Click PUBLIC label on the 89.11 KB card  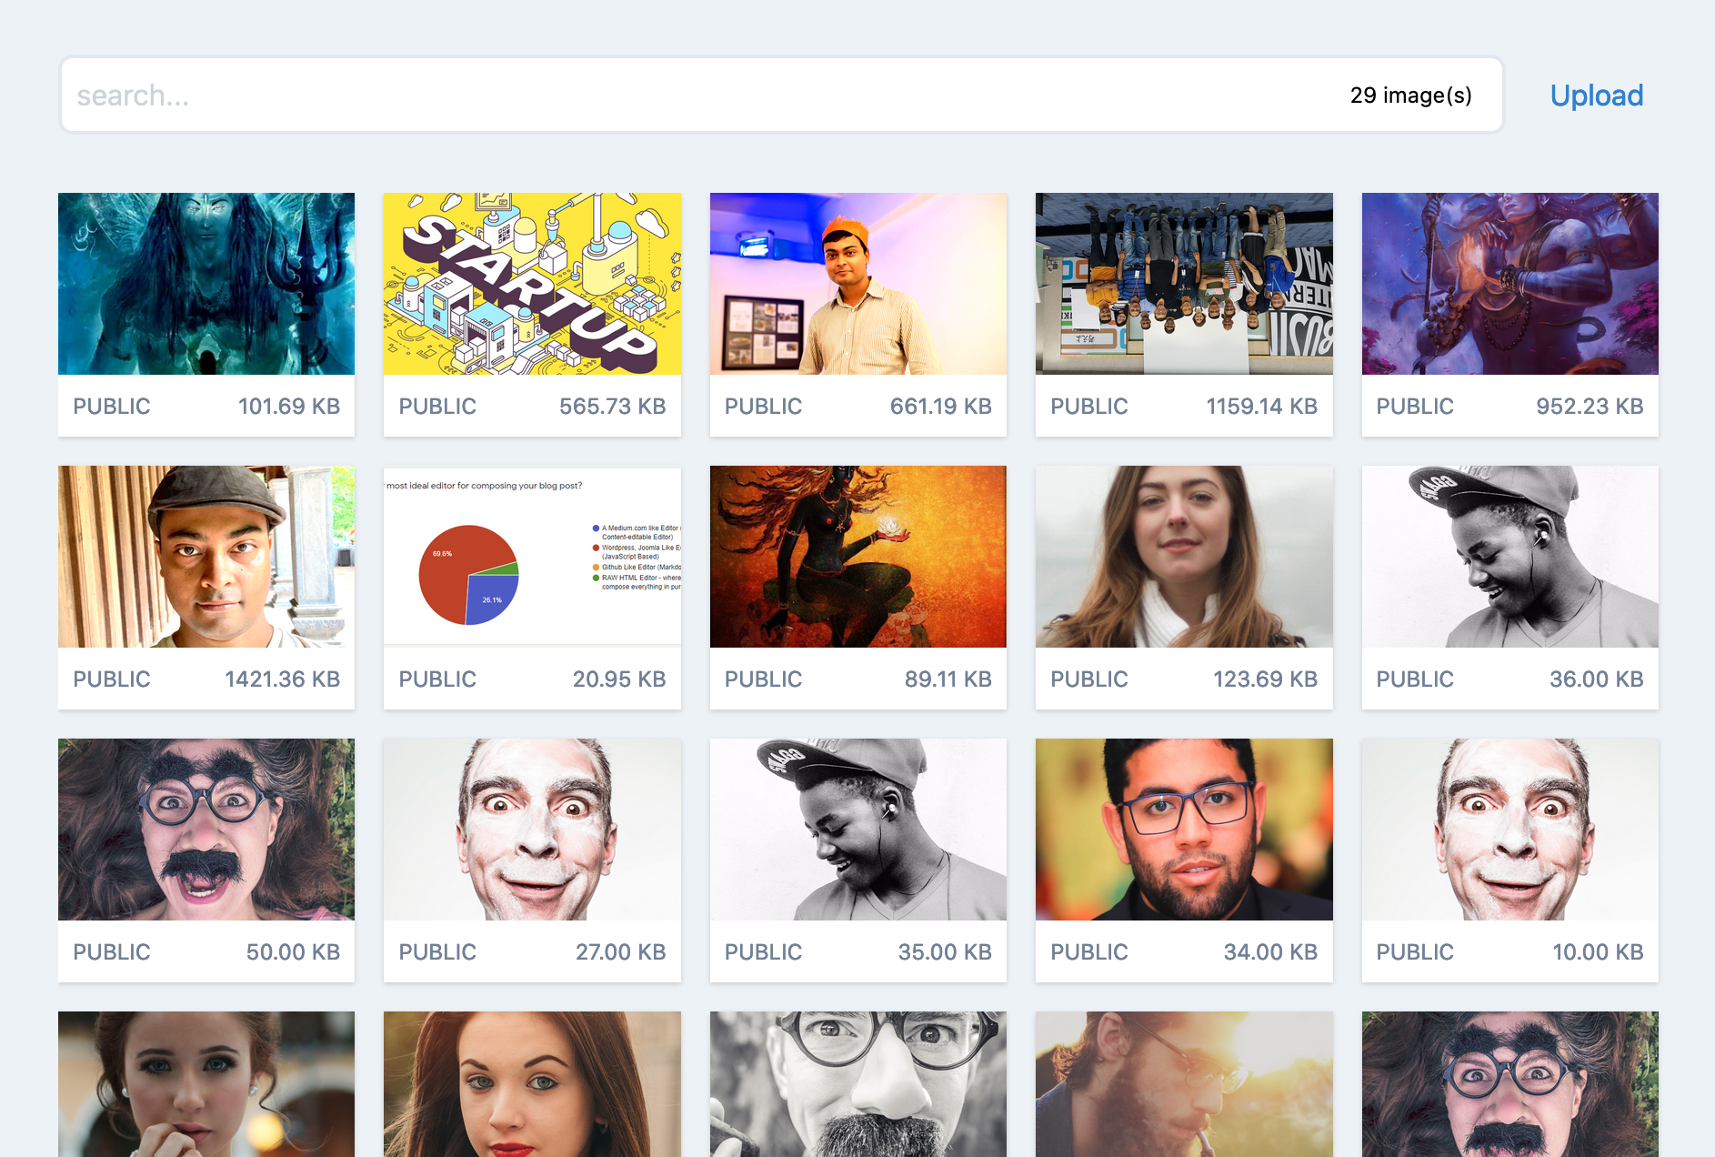click(x=764, y=679)
